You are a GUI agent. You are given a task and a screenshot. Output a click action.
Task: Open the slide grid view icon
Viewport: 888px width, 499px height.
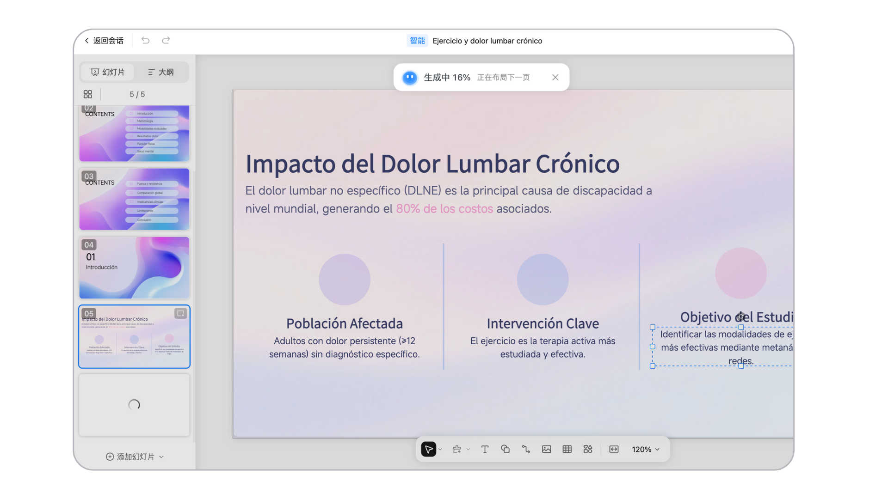(x=88, y=94)
